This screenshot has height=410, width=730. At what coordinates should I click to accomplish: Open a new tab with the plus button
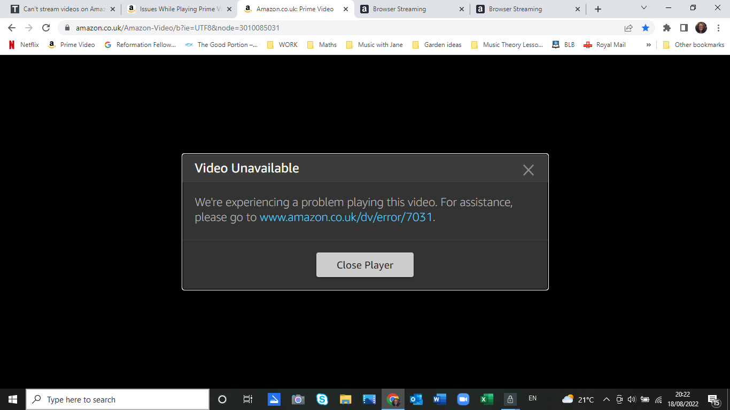[597, 9]
